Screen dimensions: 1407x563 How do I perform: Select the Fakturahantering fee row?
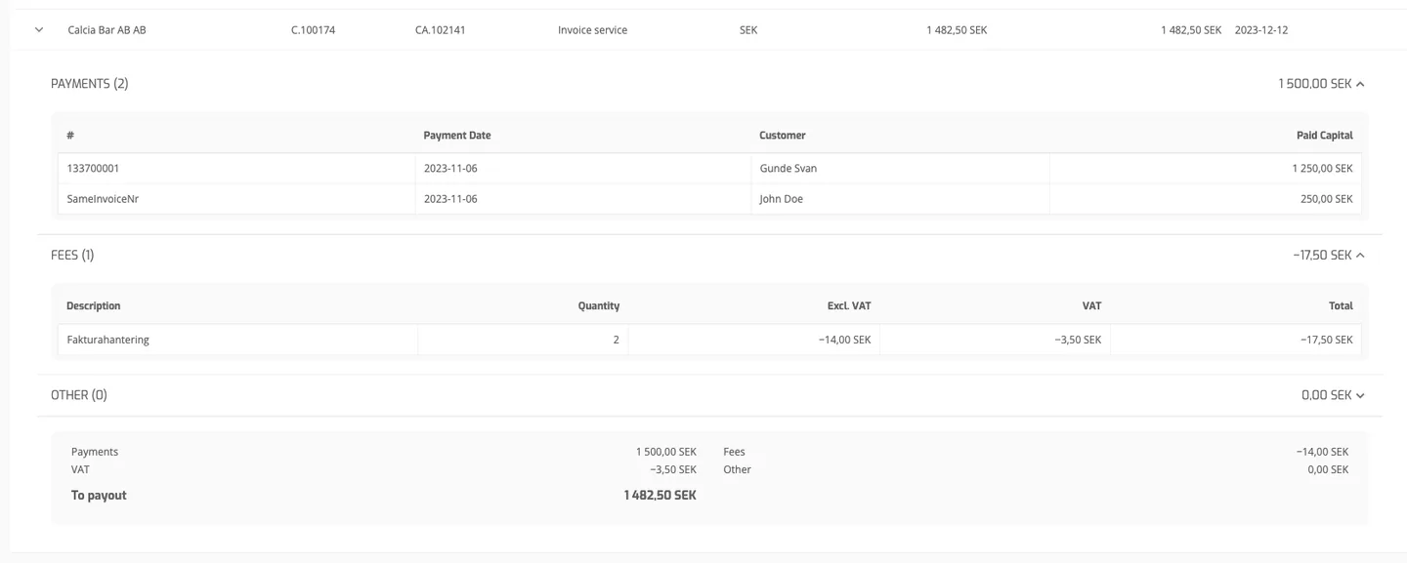[709, 340]
